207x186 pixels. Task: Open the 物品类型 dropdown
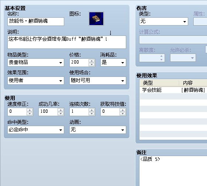(x=36, y=62)
